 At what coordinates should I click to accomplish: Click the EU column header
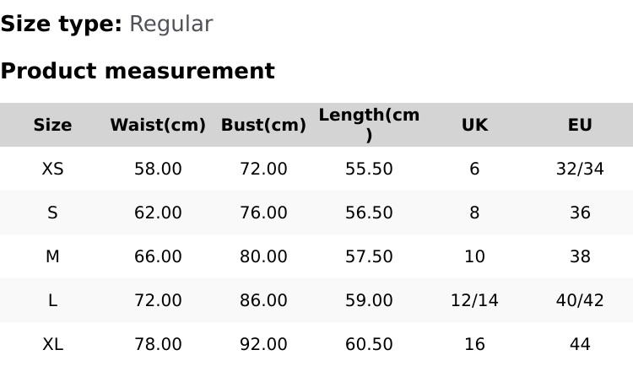tap(580, 125)
